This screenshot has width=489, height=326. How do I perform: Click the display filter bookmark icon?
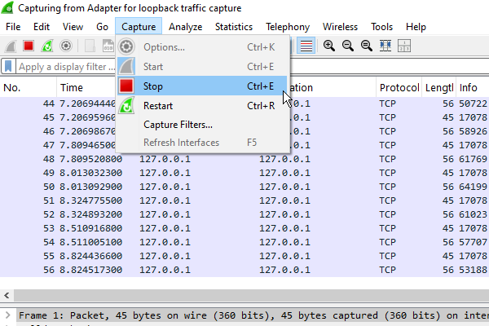click(8, 67)
